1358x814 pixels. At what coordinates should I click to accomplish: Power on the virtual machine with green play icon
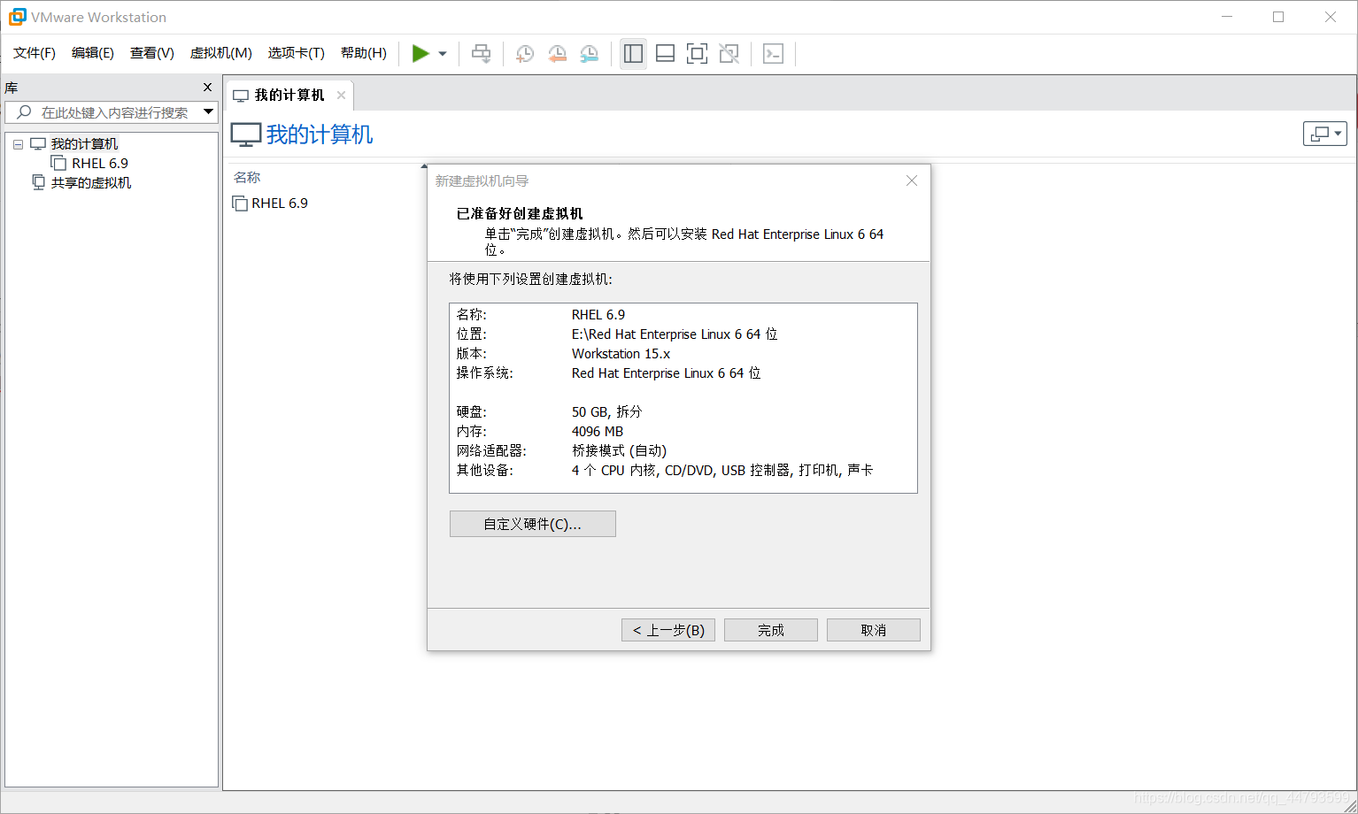tap(421, 53)
